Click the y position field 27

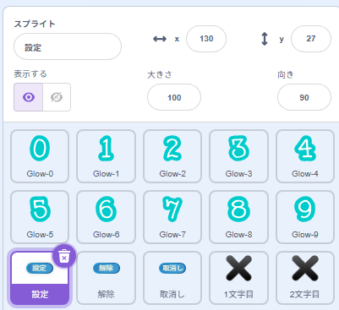click(311, 39)
